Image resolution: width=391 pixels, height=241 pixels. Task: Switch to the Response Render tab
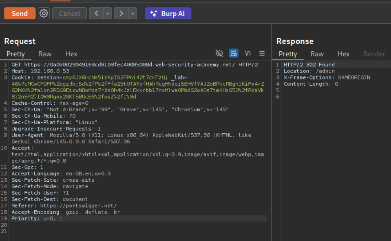click(x=374, y=54)
